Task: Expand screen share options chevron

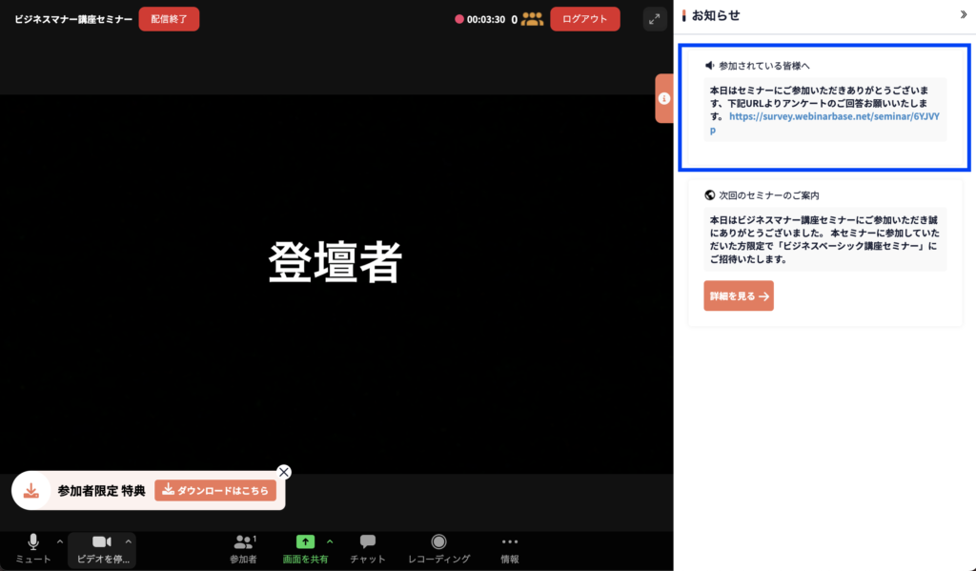Action: (x=330, y=541)
